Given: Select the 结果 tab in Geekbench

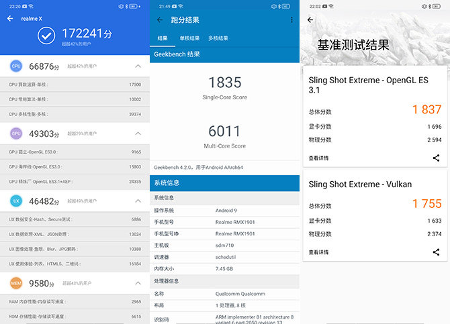Looking at the screenshot, I should (x=163, y=38).
